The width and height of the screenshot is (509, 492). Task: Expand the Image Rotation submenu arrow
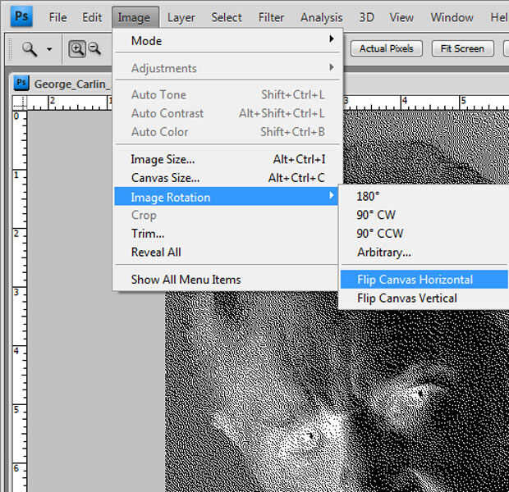[x=331, y=195]
